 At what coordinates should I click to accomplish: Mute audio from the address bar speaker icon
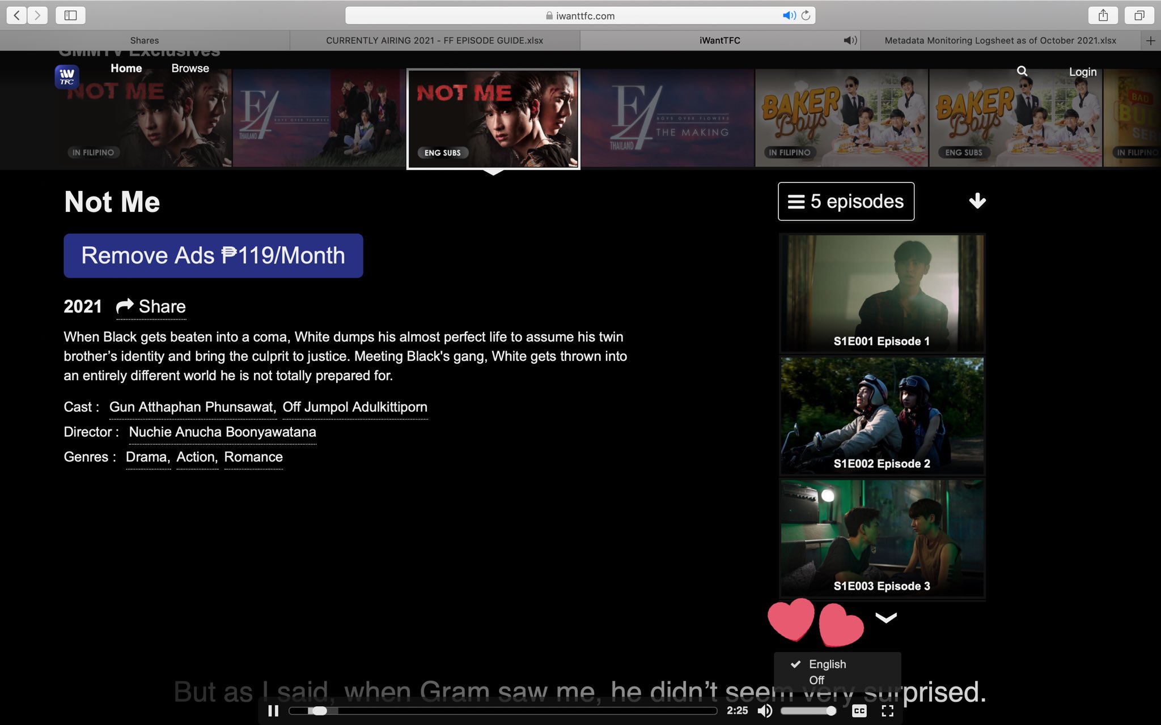[x=789, y=15]
